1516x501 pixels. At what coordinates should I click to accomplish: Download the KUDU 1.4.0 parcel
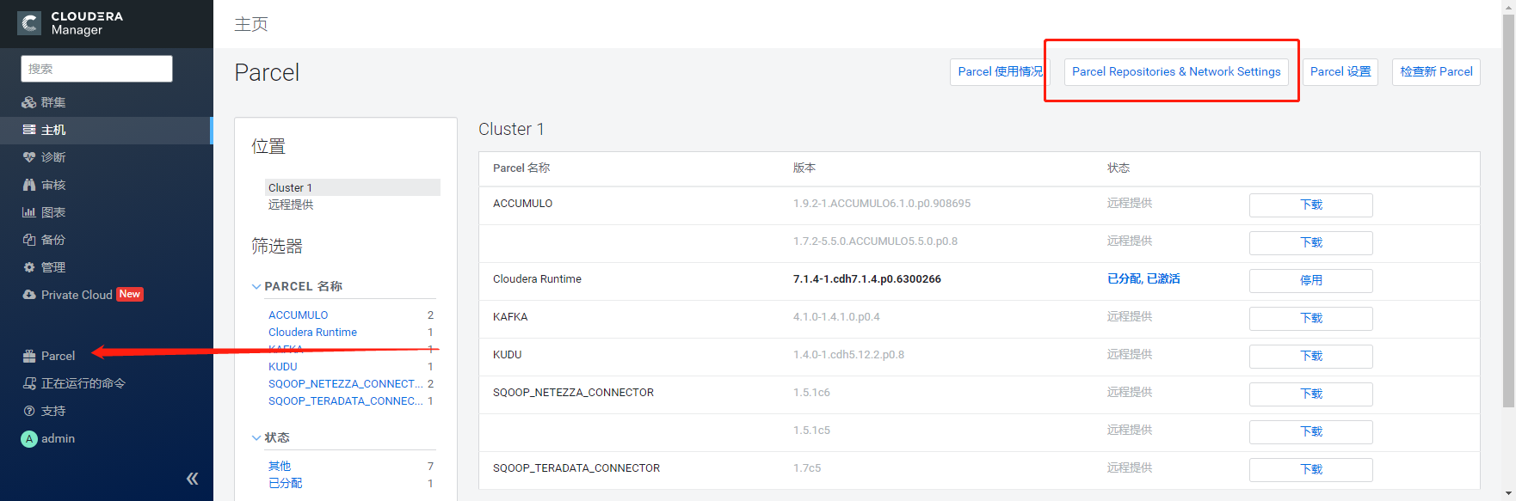1311,357
